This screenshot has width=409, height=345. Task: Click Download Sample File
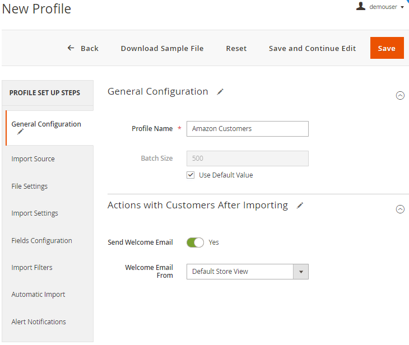pos(162,48)
